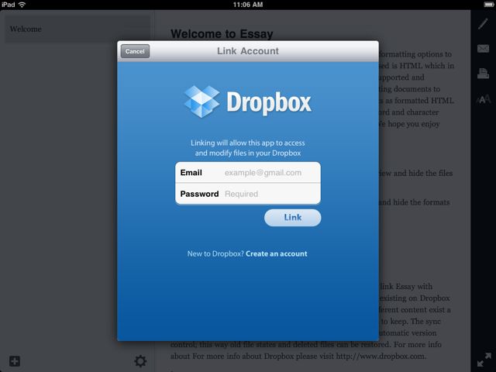Tap the Link Account title text
Image resolution: width=496 pixels, height=372 pixels.
[248, 51]
